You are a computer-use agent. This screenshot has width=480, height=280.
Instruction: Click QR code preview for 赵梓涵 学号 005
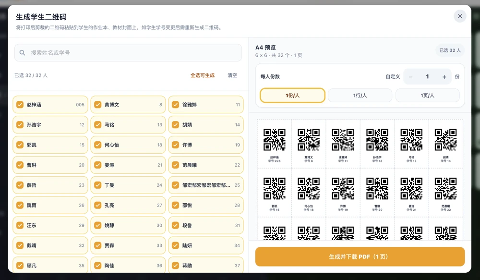pyautogui.click(x=274, y=140)
